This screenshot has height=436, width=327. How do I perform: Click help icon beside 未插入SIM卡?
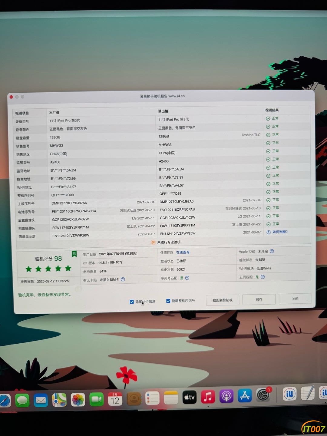(123, 279)
